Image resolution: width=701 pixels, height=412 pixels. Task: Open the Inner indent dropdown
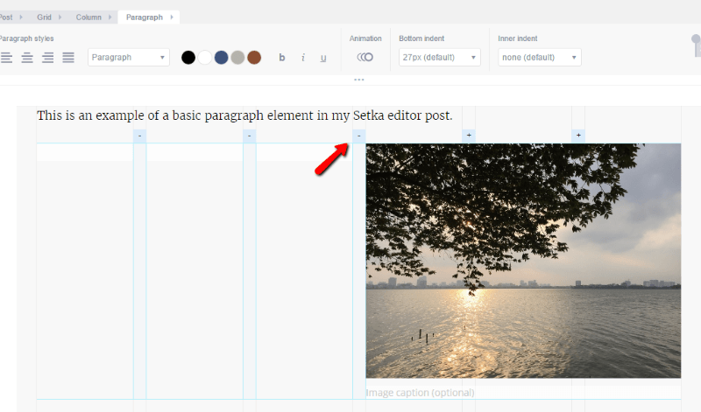point(540,58)
